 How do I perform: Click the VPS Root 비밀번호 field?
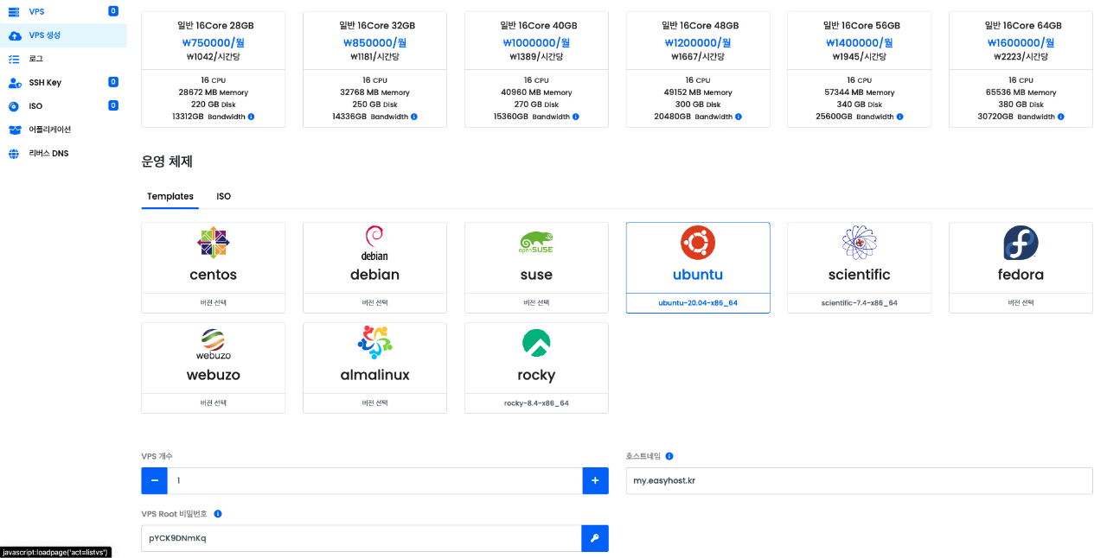pyautogui.click(x=362, y=538)
